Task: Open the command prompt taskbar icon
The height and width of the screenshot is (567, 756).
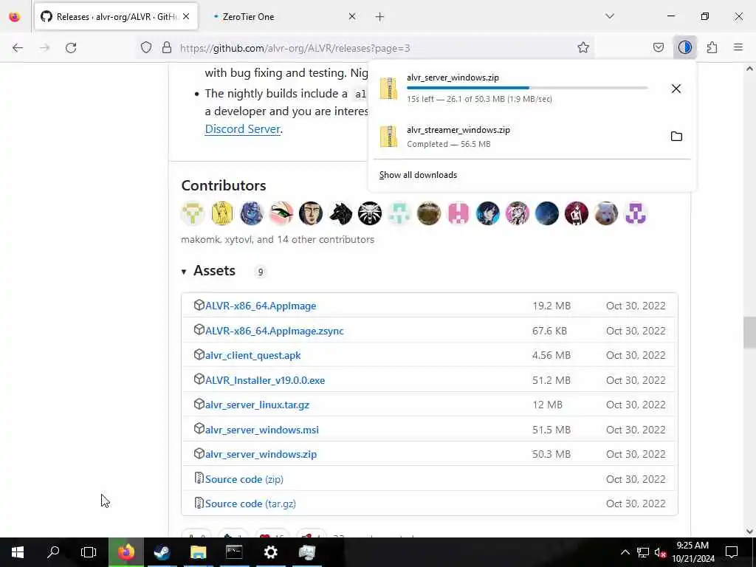Action: click(x=234, y=552)
